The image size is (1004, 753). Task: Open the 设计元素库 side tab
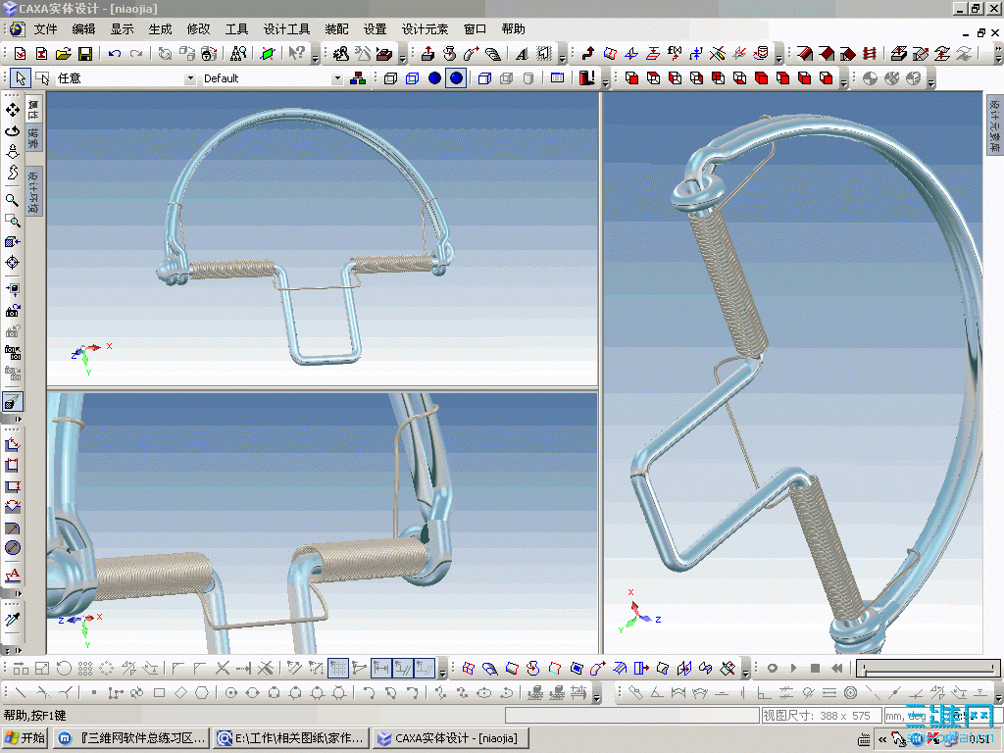coord(994,125)
